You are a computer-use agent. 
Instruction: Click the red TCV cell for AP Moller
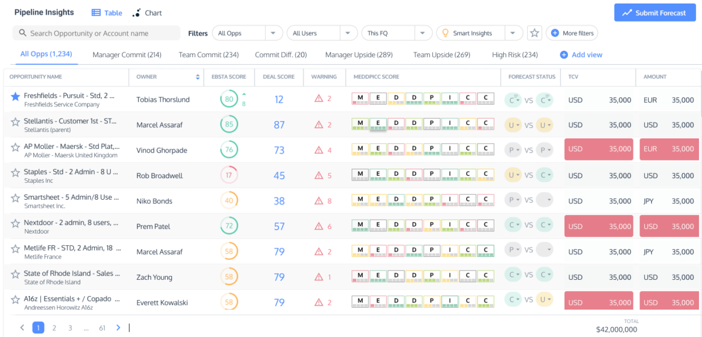click(x=598, y=149)
